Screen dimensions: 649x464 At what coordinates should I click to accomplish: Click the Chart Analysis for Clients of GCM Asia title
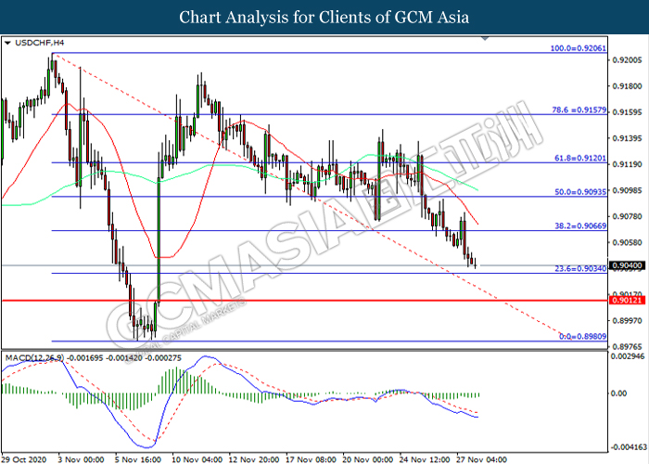(324, 17)
